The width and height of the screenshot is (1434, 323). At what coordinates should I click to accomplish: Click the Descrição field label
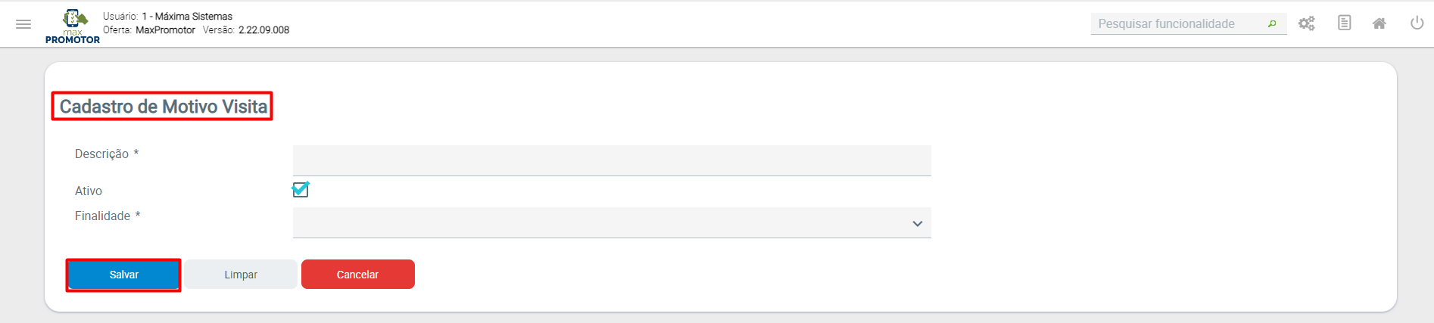(102, 154)
